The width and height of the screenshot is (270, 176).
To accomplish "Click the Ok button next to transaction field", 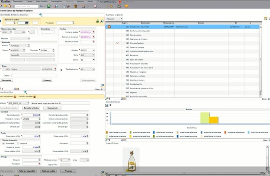I will 42,6.
